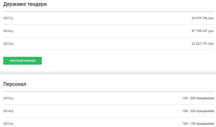Image resolution: width=216 pixels, height=127 pixels.
Task: Click the "Державні тендери" section heading
Action: point(25,4)
